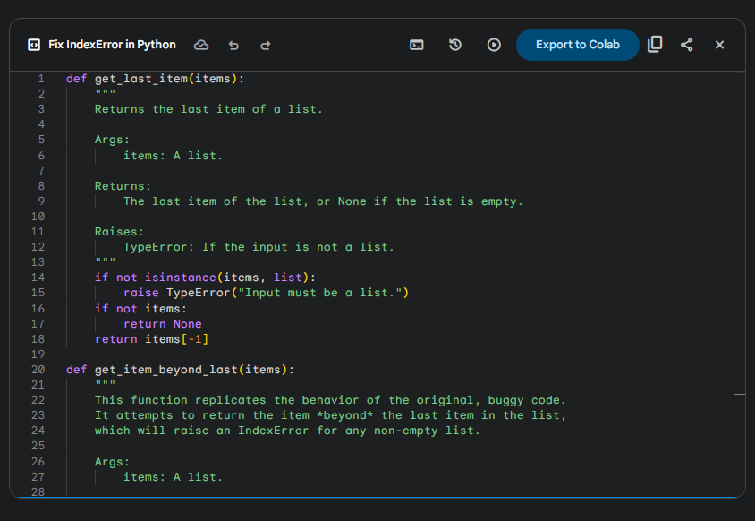This screenshot has height=521, width=755.
Task: Undo the last code edit
Action: click(x=233, y=45)
